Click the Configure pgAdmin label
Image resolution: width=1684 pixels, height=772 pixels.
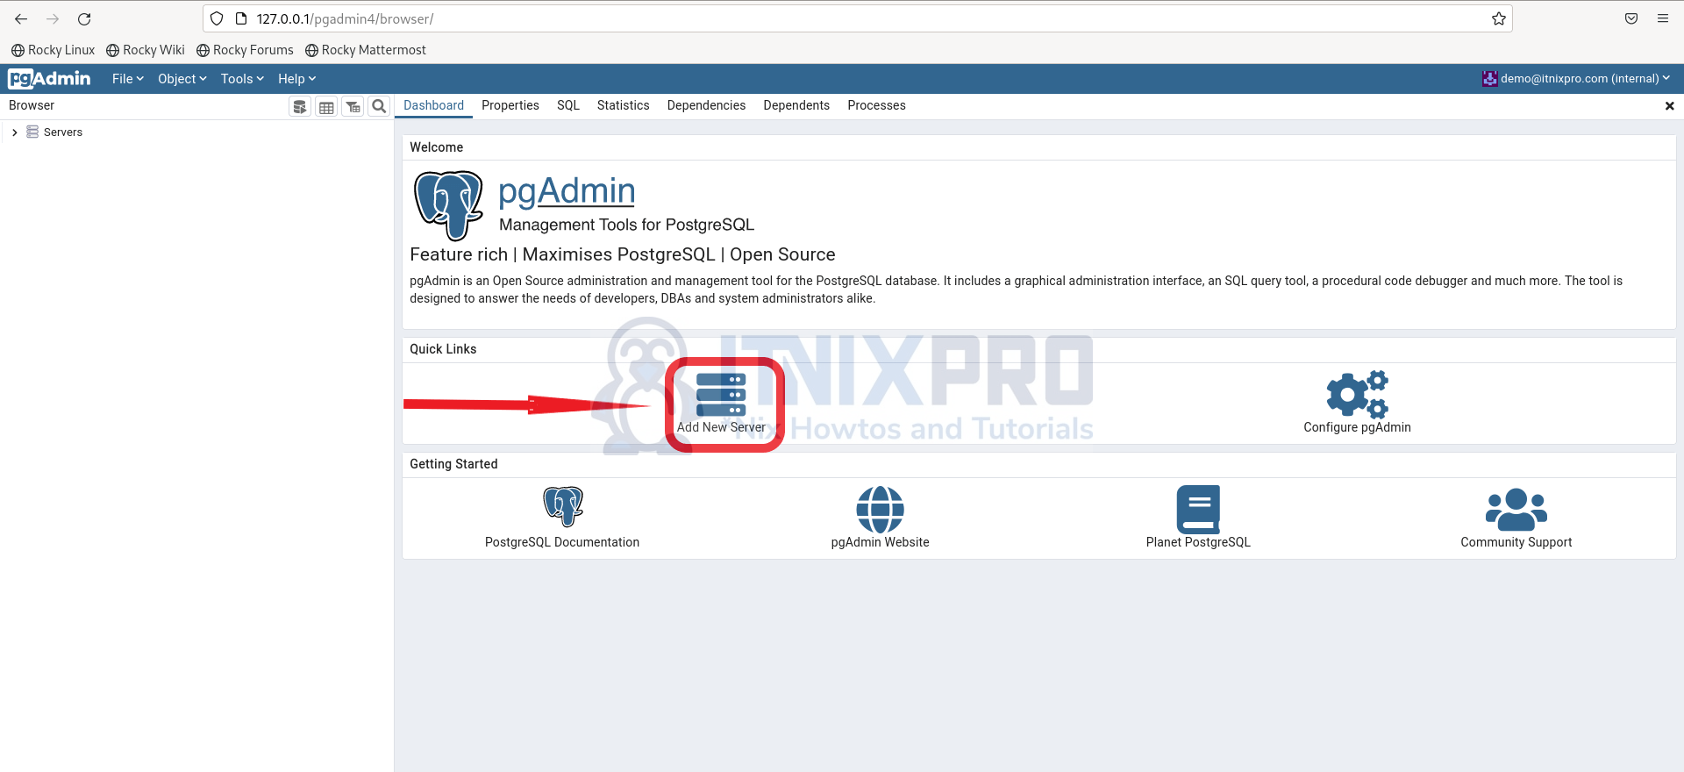point(1357,427)
